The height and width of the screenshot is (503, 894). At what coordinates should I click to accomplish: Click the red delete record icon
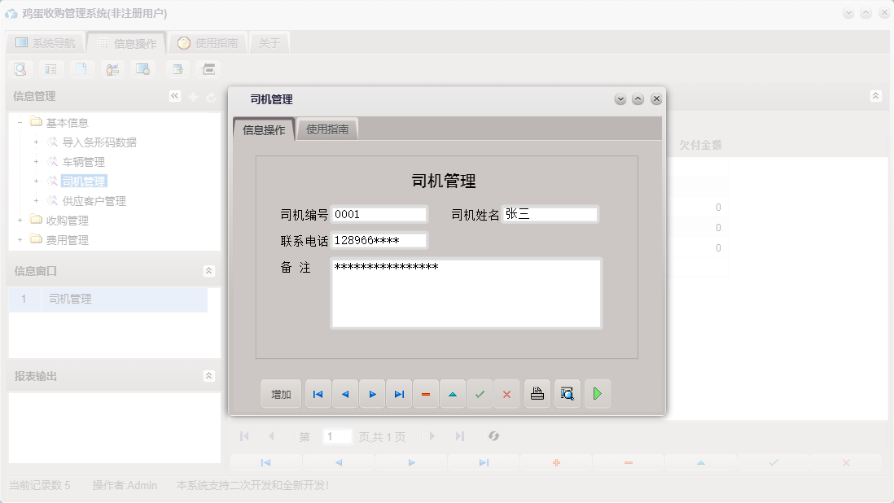point(425,393)
